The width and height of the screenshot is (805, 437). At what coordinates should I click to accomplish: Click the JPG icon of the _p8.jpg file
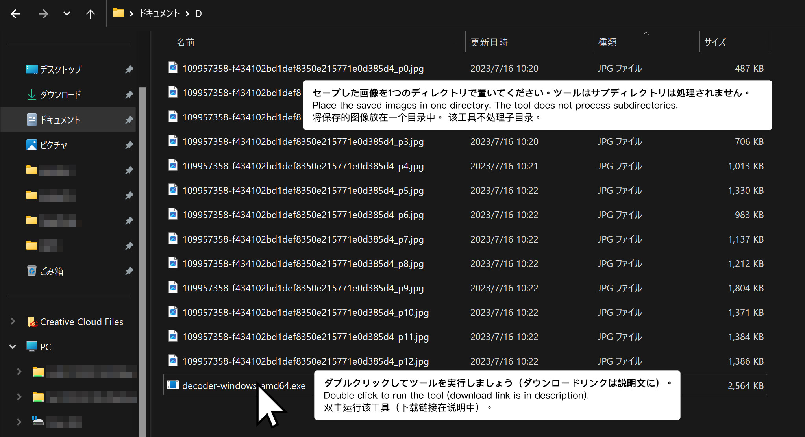(x=173, y=263)
